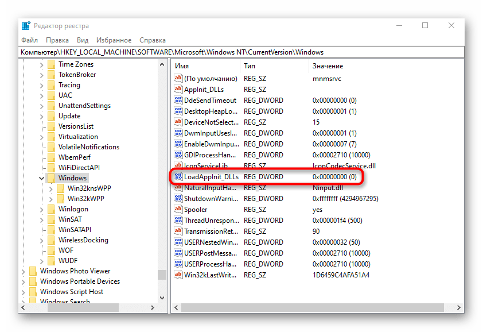483x332 pixels.
Task: Click the string icon of Win32kLastWrit...
Action: 178,275
